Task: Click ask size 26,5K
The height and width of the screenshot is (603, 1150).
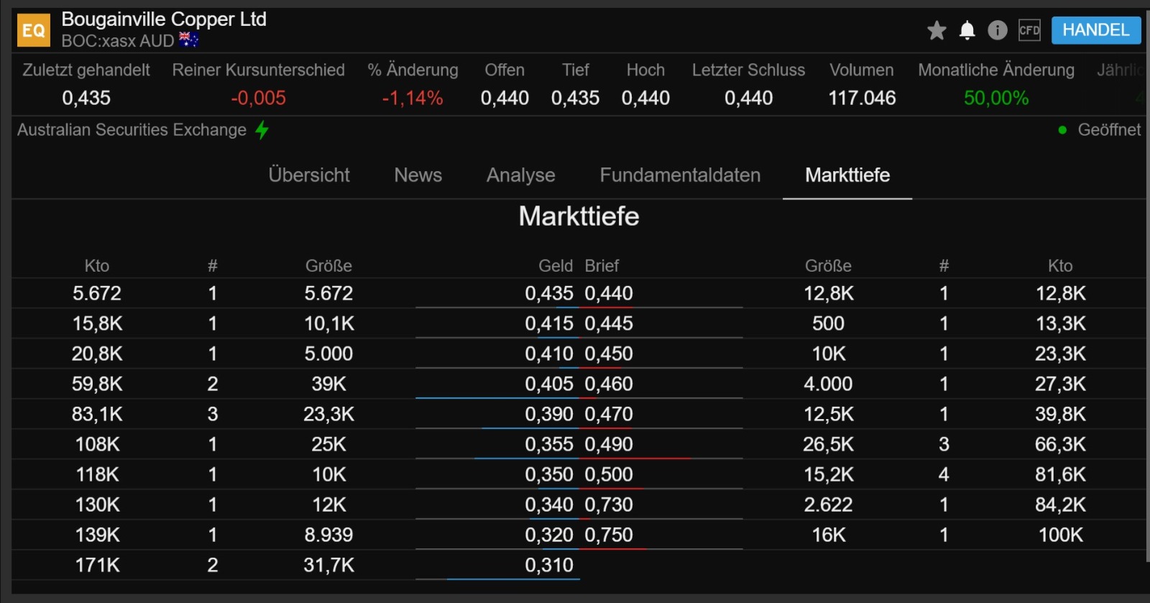Action: point(828,444)
